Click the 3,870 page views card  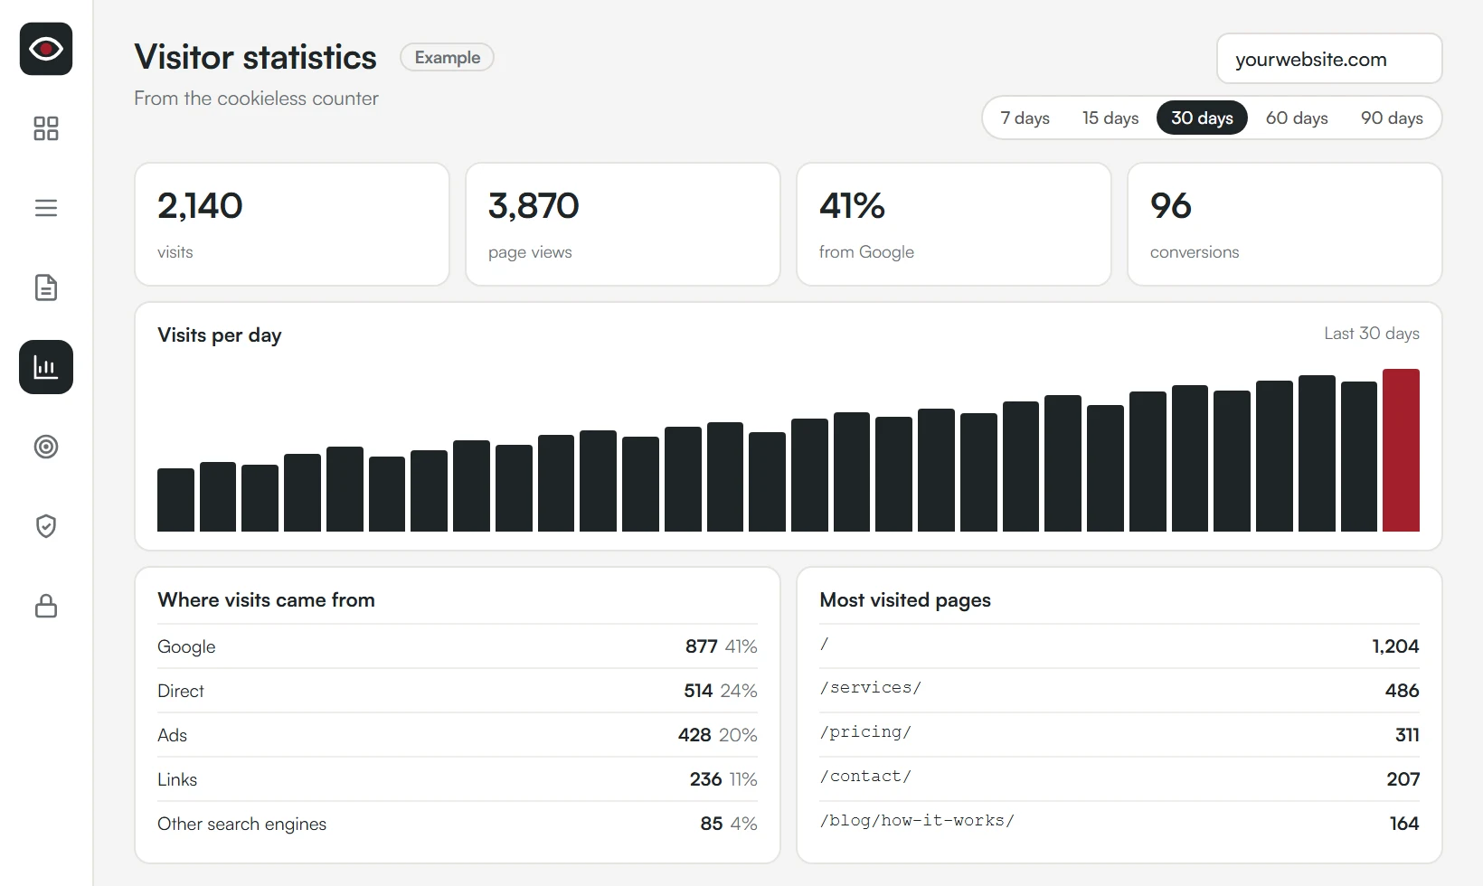point(623,224)
